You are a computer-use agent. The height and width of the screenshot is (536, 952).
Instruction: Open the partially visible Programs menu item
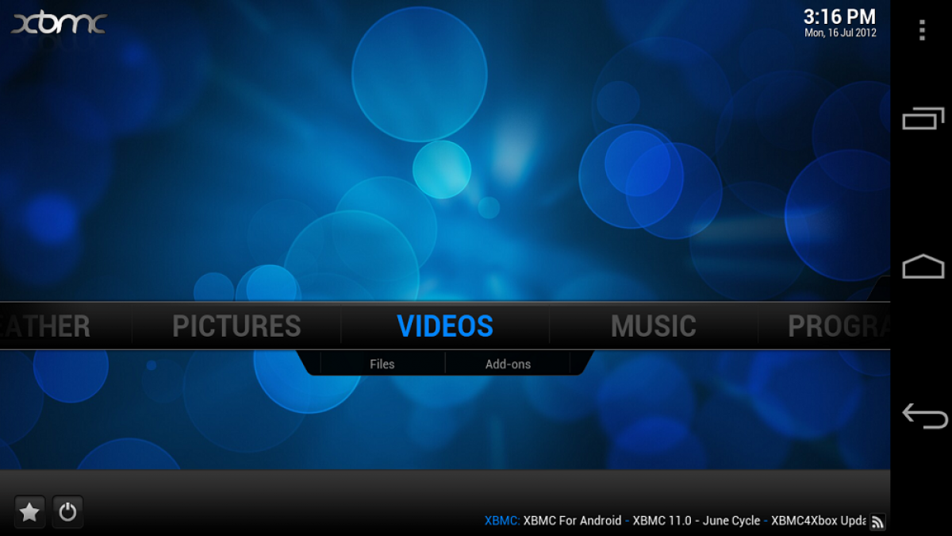[x=837, y=326]
